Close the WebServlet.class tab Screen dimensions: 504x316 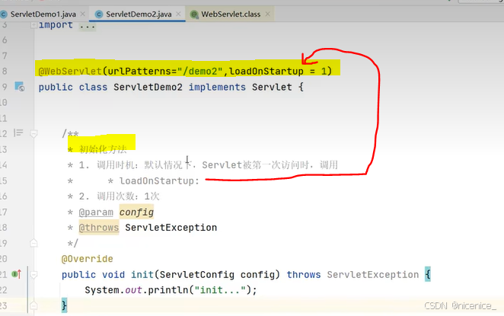pyautogui.click(x=268, y=14)
